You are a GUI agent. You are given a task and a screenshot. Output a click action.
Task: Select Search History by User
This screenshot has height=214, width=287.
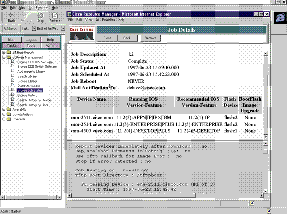pyautogui.click(x=32, y=105)
